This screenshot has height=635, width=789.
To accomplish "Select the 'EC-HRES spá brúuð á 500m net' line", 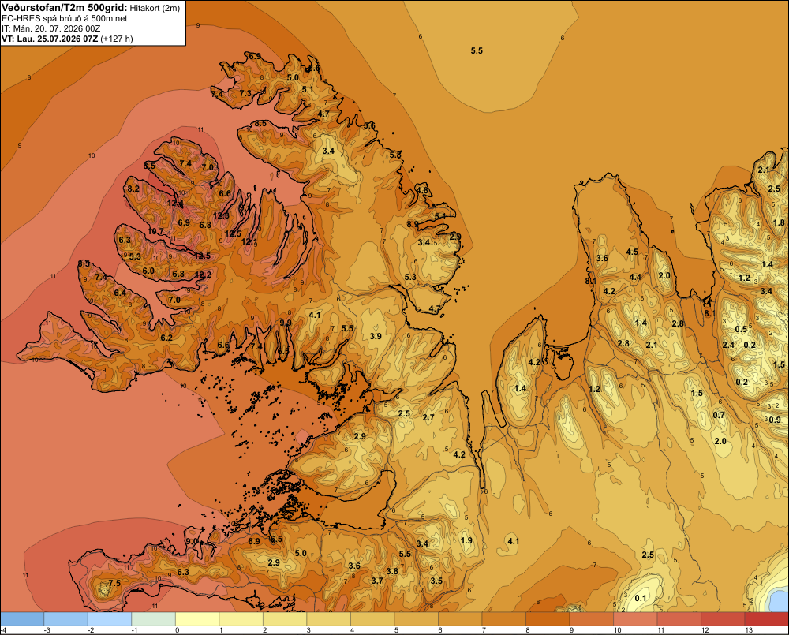I will pos(65,18).
